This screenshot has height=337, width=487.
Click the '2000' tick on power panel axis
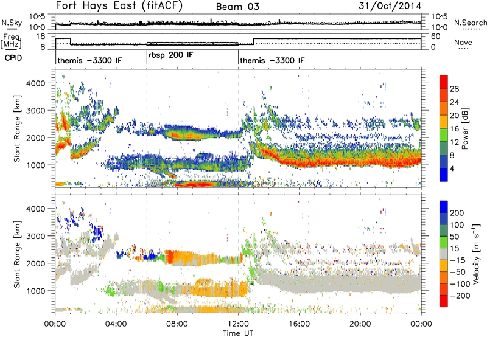35,137
